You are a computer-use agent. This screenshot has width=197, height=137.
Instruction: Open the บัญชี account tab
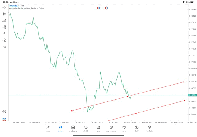(136, 128)
